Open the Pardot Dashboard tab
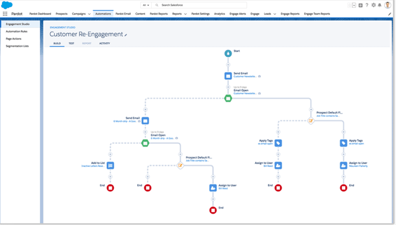Image resolution: width=396 pixels, height=225 pixels. [40, 14]
